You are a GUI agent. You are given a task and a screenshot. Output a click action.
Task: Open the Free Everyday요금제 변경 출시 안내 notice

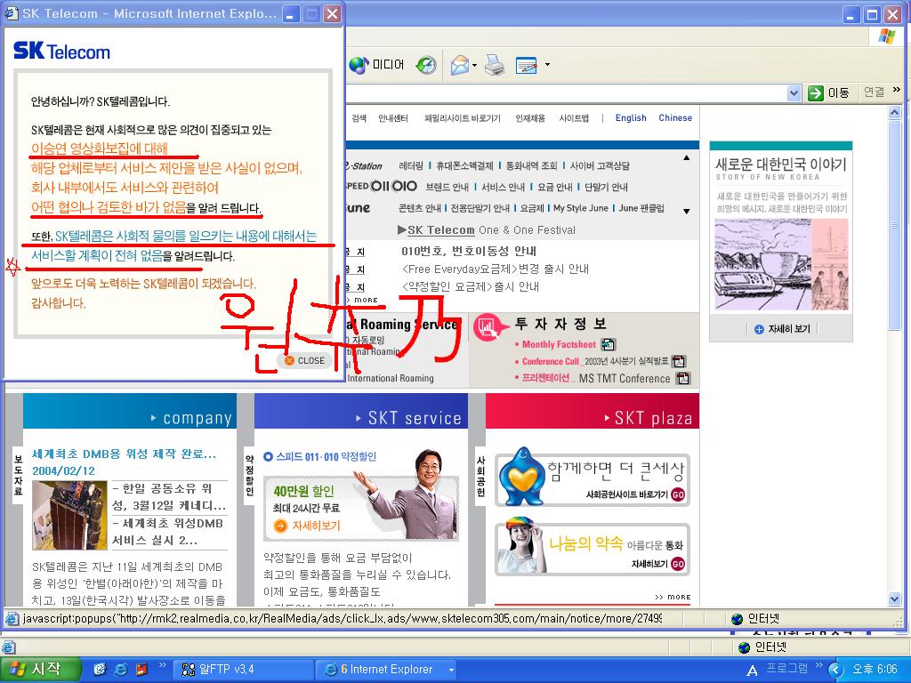(x=496, y=269)
